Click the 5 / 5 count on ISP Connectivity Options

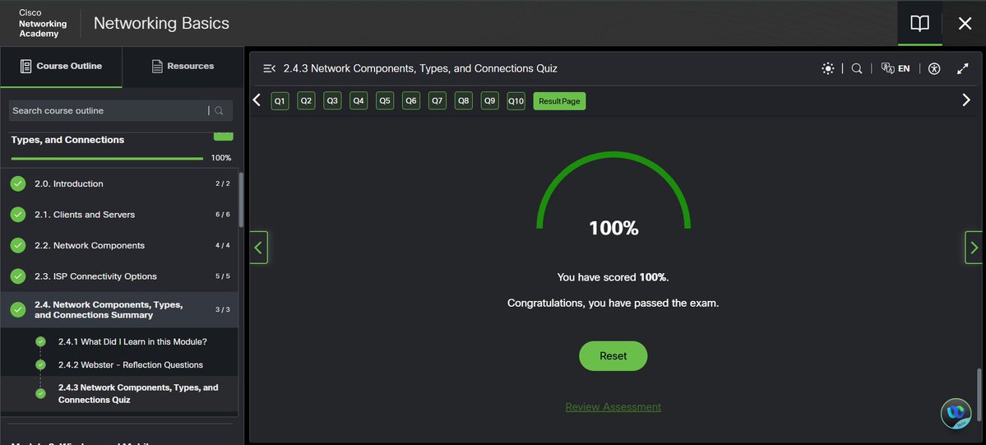point(223,276)
